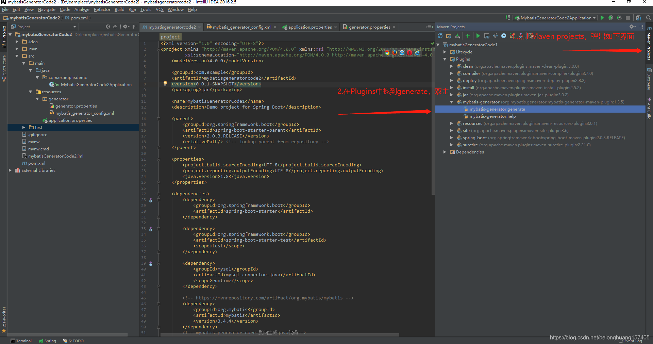
Task: Open Structure side tab
Action: coord(4,68)
